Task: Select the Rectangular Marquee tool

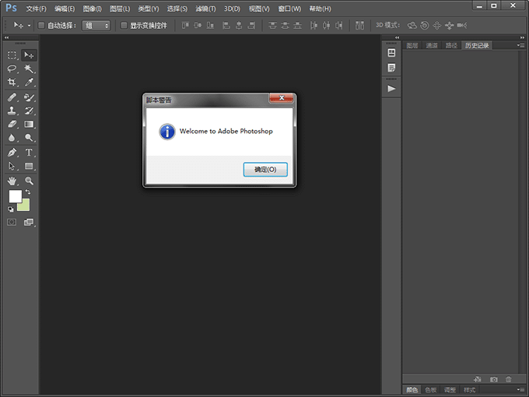Action: [12, 55]
